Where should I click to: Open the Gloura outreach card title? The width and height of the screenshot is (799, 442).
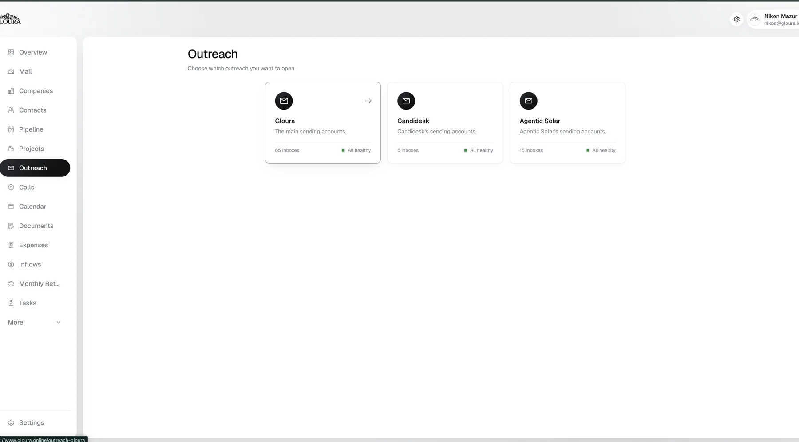285,121
